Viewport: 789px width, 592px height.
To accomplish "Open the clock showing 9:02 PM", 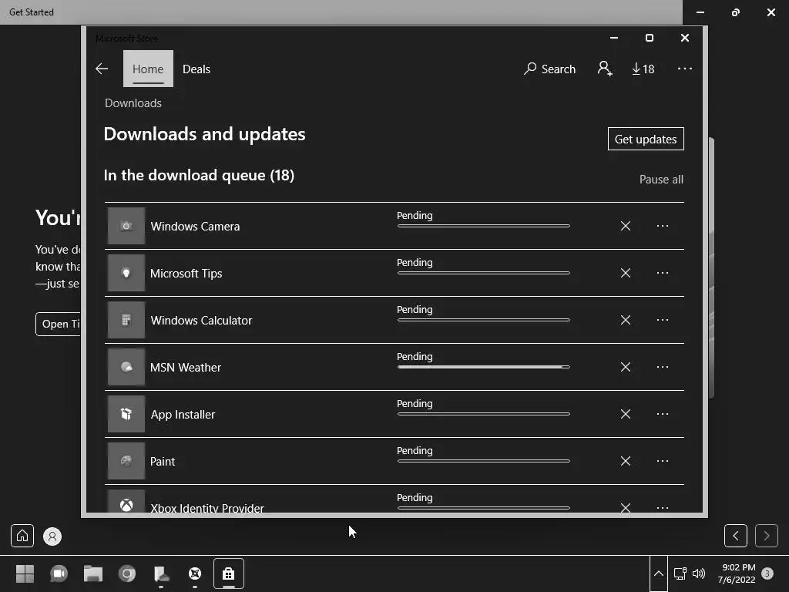I will point(737,573).
